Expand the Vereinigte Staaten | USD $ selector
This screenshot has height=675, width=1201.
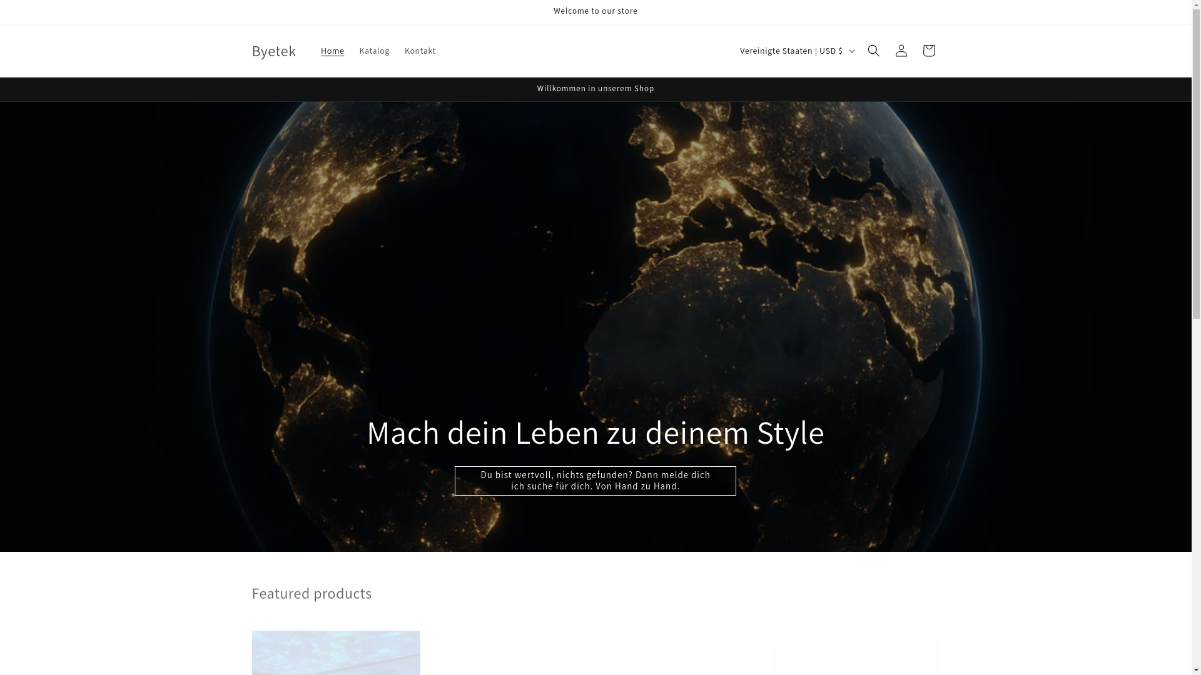(796, 51)
